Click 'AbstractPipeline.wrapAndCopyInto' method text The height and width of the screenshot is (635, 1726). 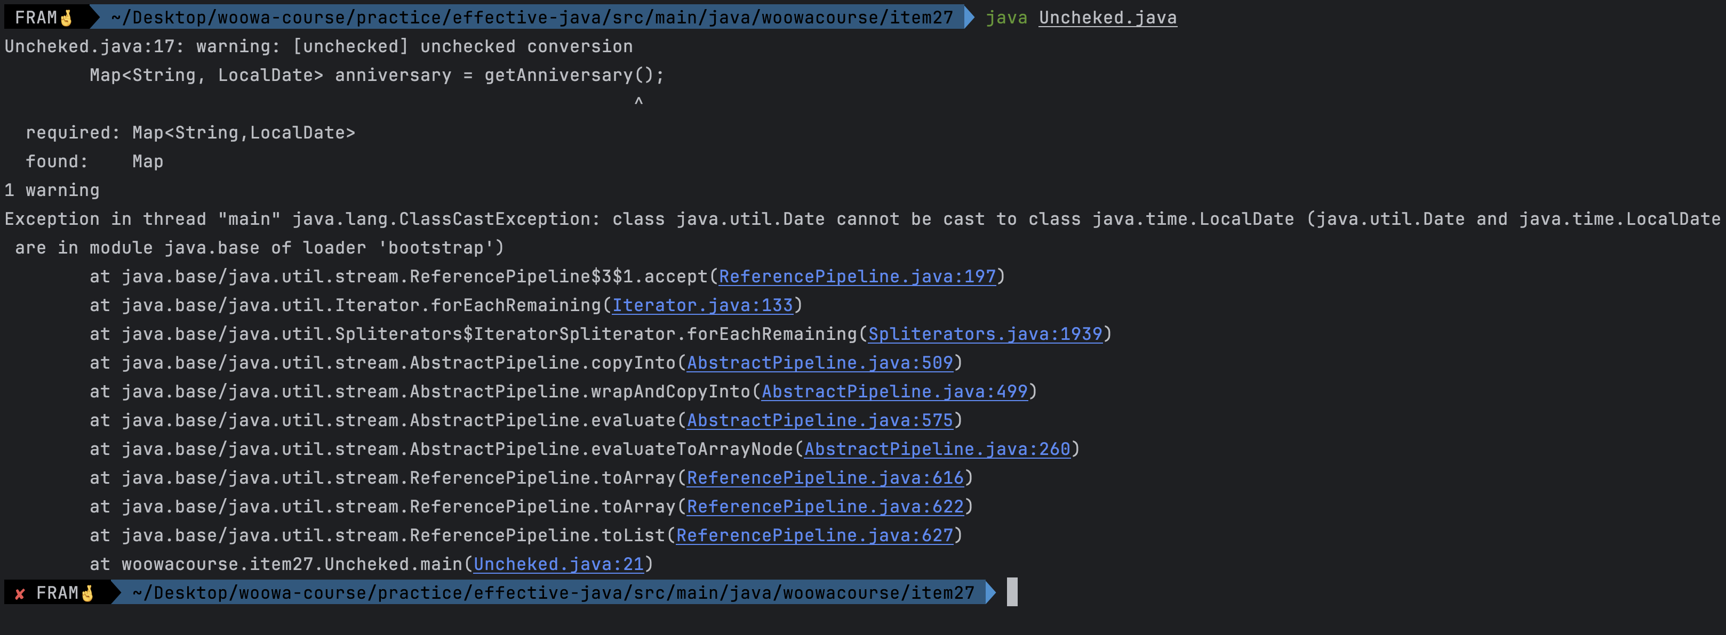(x=580, y=392)
